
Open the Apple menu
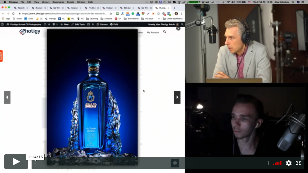(x=4, y=2)
